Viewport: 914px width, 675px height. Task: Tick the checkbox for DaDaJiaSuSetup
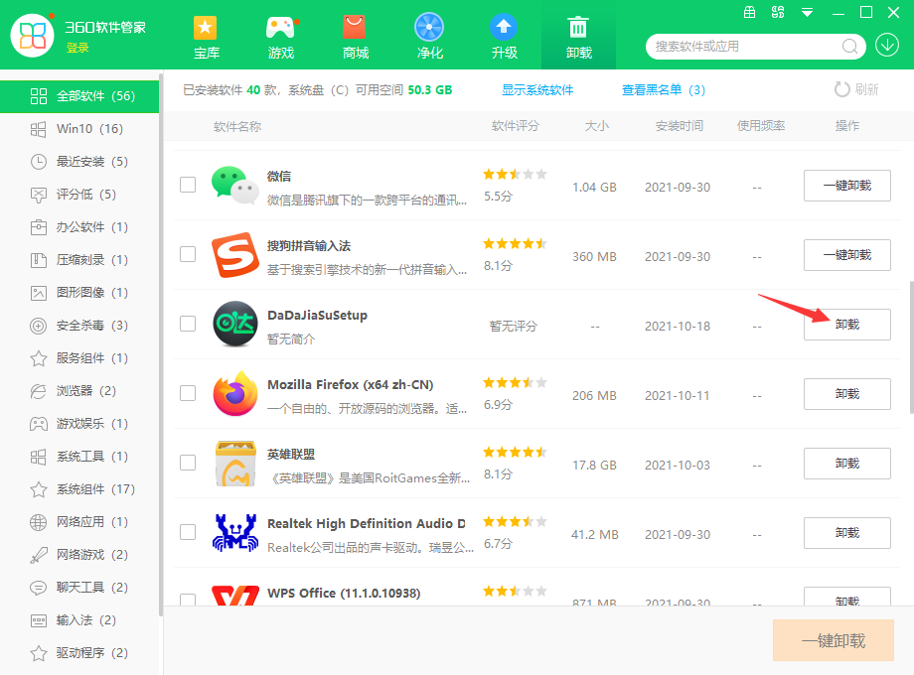pyautogui.click(x=188, y=324)
